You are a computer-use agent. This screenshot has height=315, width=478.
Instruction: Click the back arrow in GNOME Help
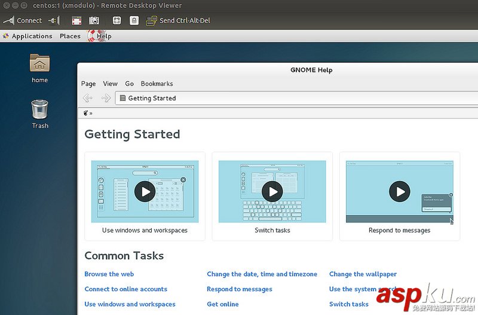coord(88,98)
